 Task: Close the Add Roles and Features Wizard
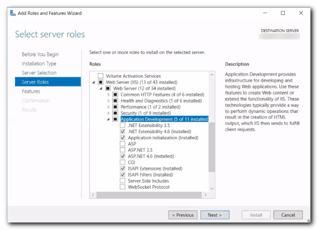[x=301, y=13]
